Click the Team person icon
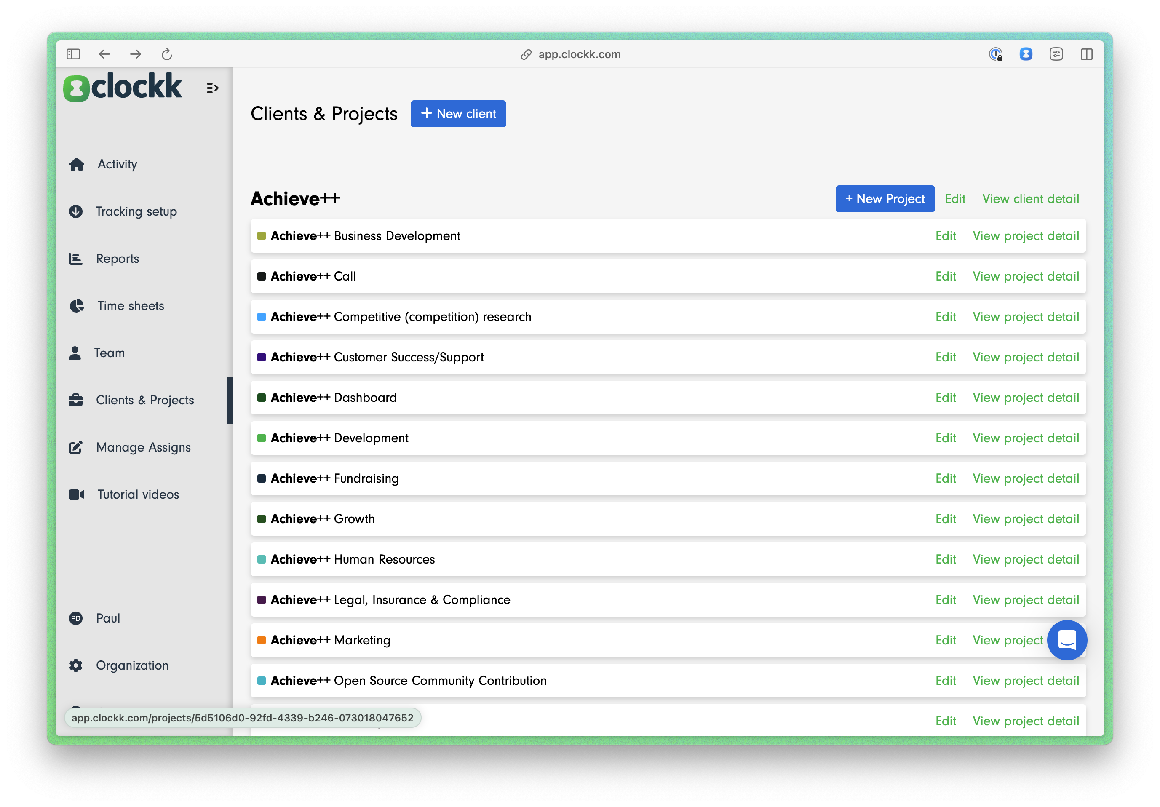The width and height of the screenshot is (1160, 807). click(75, 353)
